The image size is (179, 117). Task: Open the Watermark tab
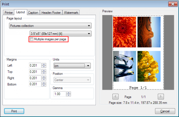coord(71,13)
